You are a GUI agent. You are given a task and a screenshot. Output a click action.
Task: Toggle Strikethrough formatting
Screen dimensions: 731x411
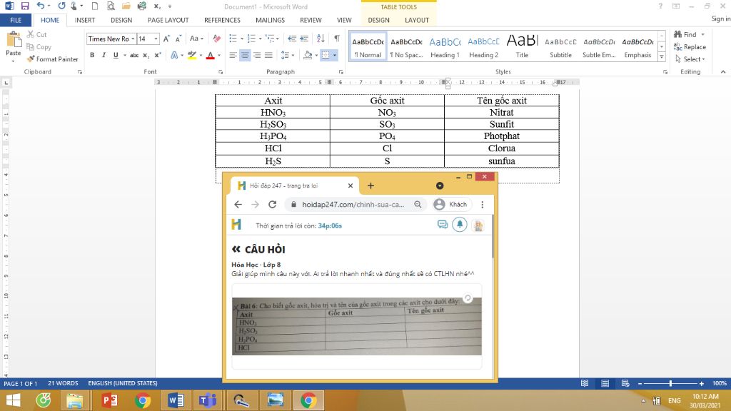[x=134, y=55]
